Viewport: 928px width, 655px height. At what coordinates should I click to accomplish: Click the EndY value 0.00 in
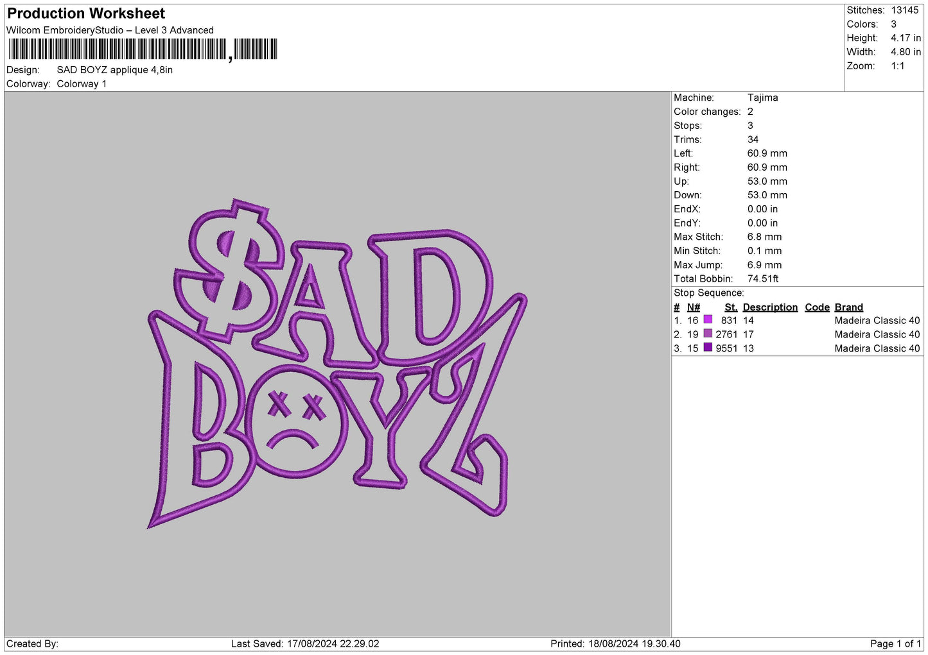pyautogui.click(x=762, y=223)
